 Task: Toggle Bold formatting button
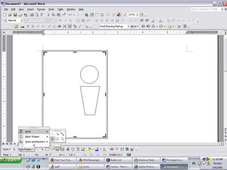click(60, 21)
